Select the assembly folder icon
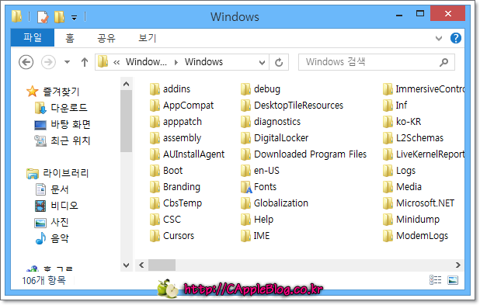The image size is (480, 305). pos(155,138)
